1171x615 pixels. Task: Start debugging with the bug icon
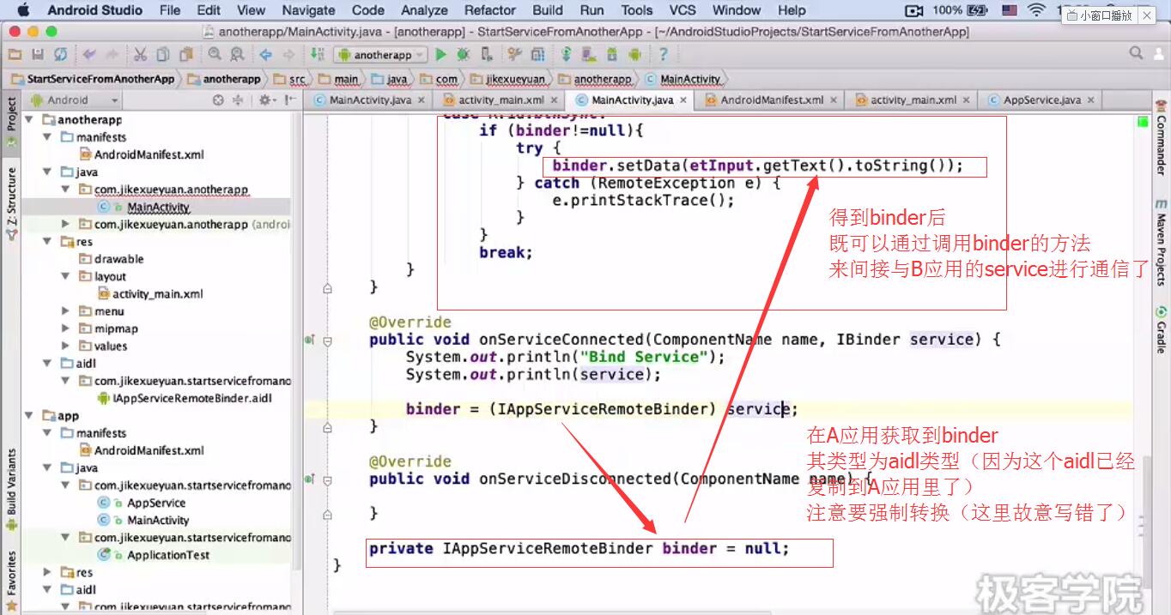tap(464, 54)
